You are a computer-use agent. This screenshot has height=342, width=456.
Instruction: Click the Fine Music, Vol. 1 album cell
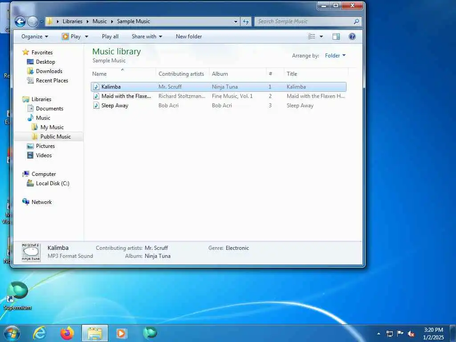(x=232, y=96)
